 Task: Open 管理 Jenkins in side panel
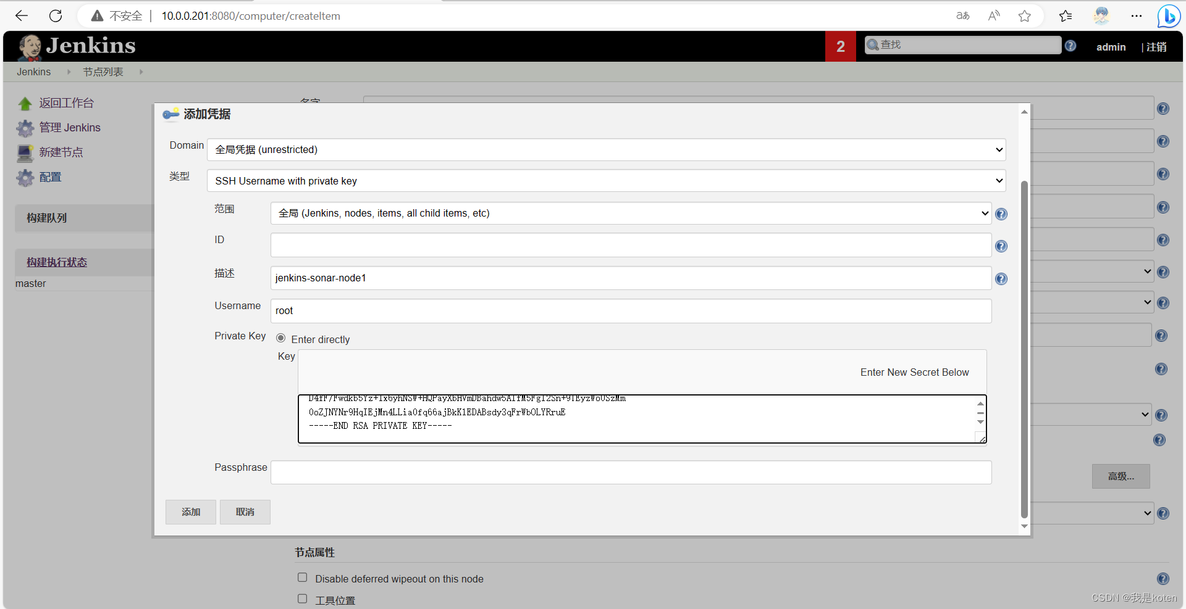click(x=70, y=128)
